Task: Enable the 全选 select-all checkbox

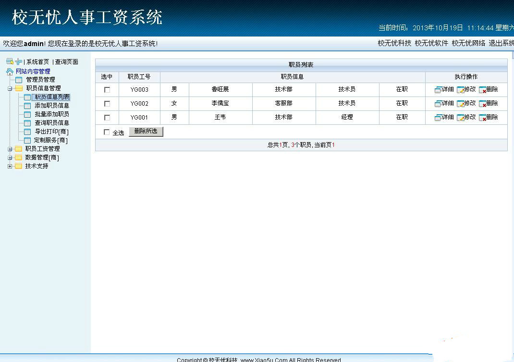Action: 107,132
